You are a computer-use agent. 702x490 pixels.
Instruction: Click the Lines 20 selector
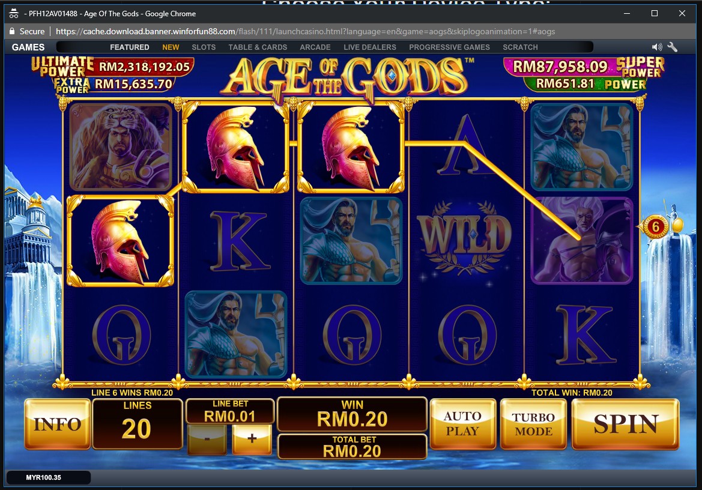coord(137,424)
